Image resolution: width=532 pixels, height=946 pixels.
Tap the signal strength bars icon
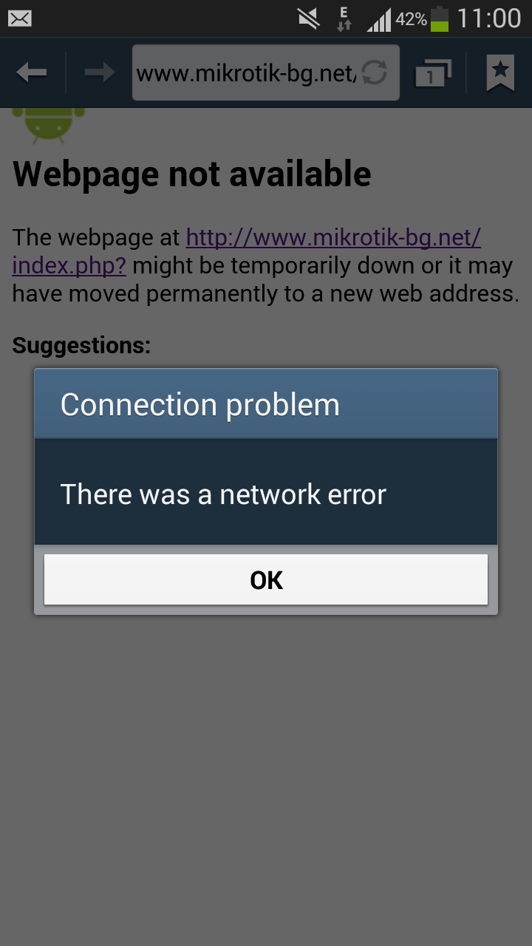click(x=379, y=20)
